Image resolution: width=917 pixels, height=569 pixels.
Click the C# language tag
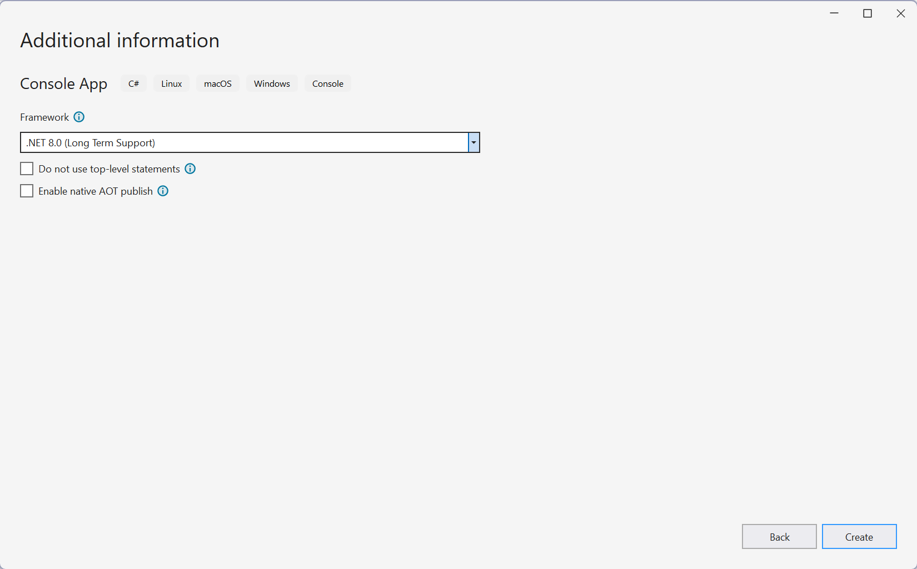[x=133, y=83]
